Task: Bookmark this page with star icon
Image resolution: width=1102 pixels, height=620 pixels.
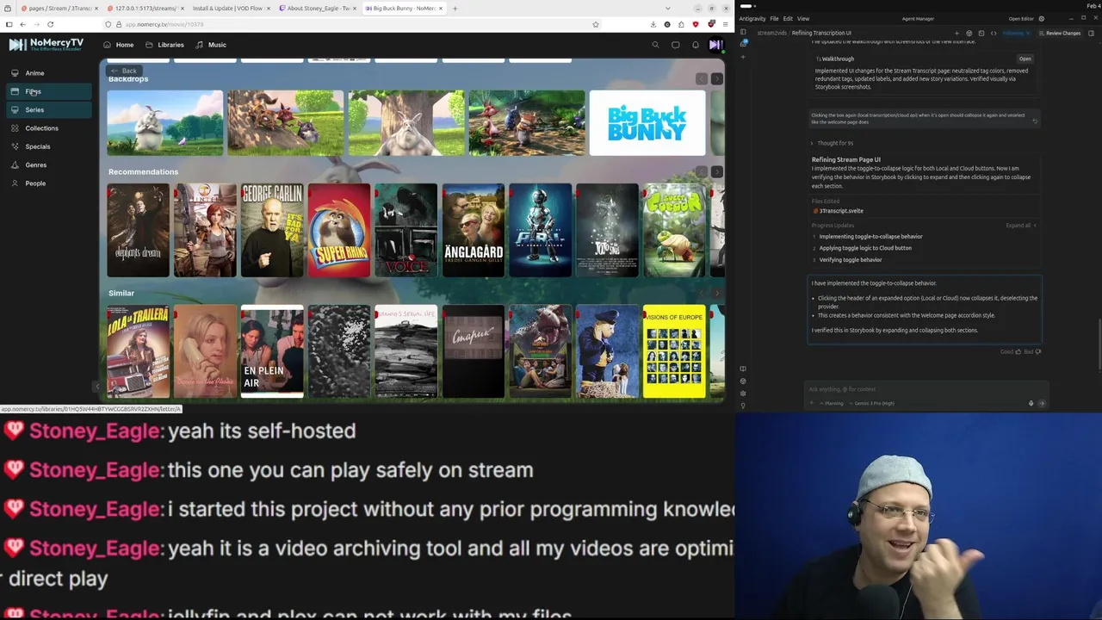Action: point(595,24)
